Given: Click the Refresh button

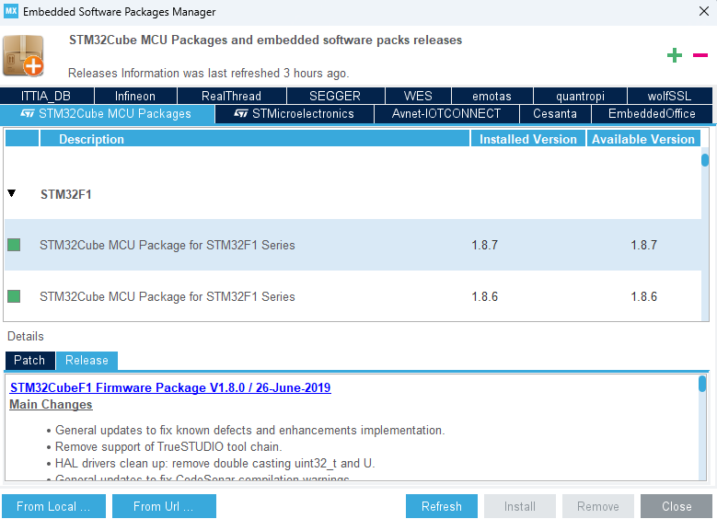Looking at the screenshot, I should [442, 506].
